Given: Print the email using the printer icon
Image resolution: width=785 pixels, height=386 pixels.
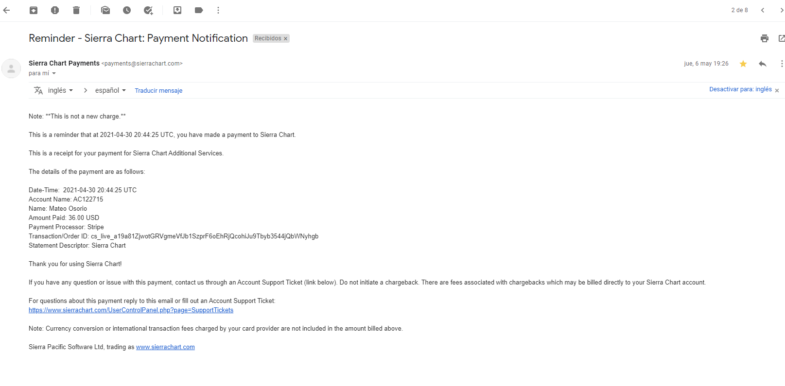Looking at the screenshot, I should (765, 38).
